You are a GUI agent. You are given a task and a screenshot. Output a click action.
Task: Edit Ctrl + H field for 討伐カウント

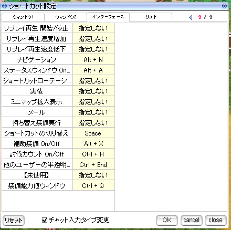click(x=93, y=154)
